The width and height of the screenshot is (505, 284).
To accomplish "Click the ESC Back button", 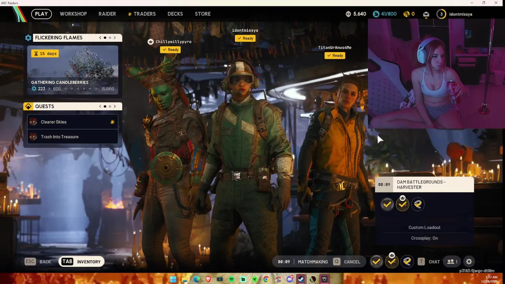I will click(38, 262).
